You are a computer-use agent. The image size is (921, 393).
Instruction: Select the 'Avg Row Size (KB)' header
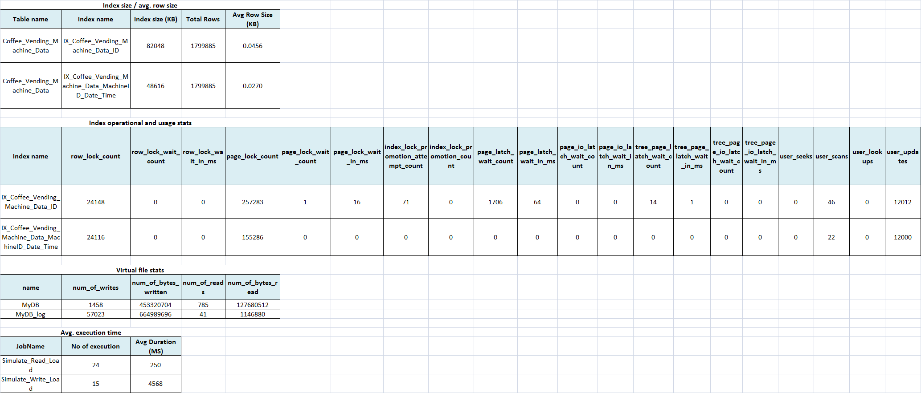point(252,19)
